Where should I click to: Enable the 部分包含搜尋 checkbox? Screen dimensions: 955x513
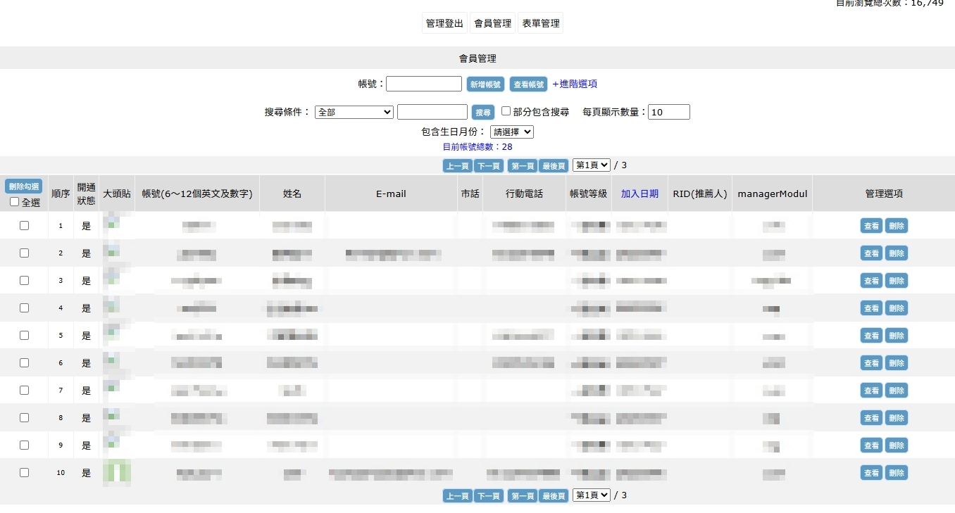point(506,111)
